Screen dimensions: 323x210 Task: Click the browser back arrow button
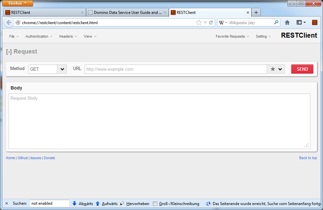tap(9, 23)
